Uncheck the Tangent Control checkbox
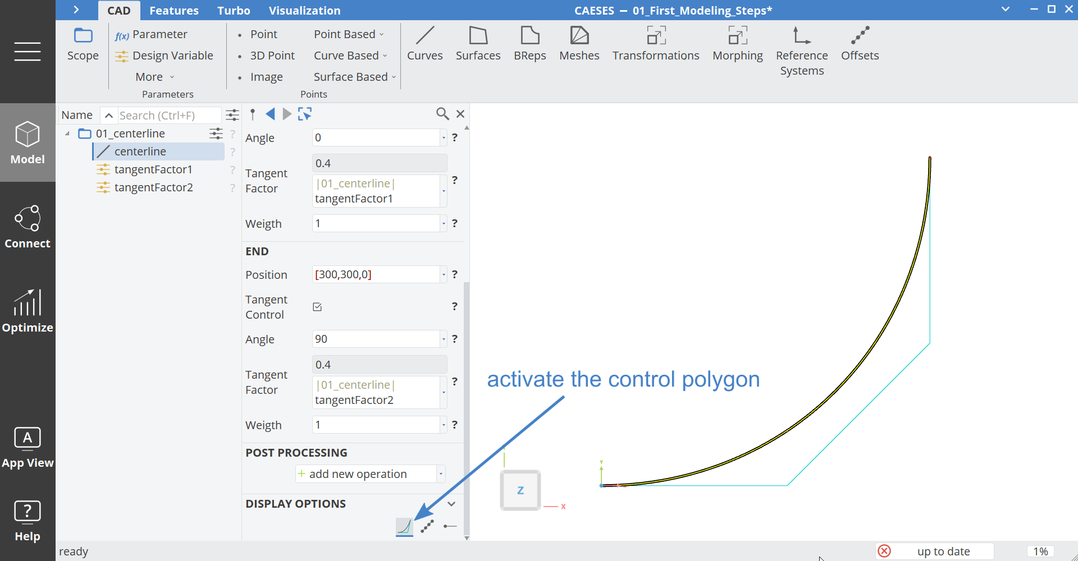The width and height of the screenshot is (1078, 561). (317, 307)
